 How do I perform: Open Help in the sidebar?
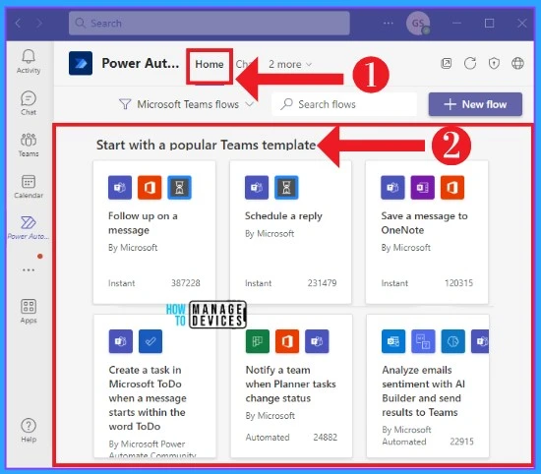[29, 430]
